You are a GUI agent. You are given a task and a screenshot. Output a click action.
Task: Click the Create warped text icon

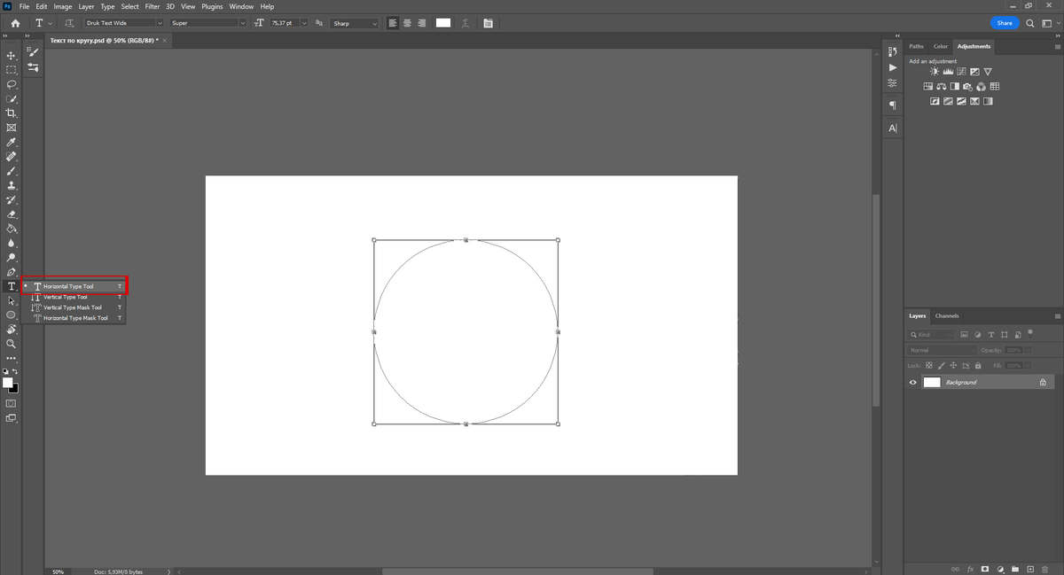click(x=465, y=23)
